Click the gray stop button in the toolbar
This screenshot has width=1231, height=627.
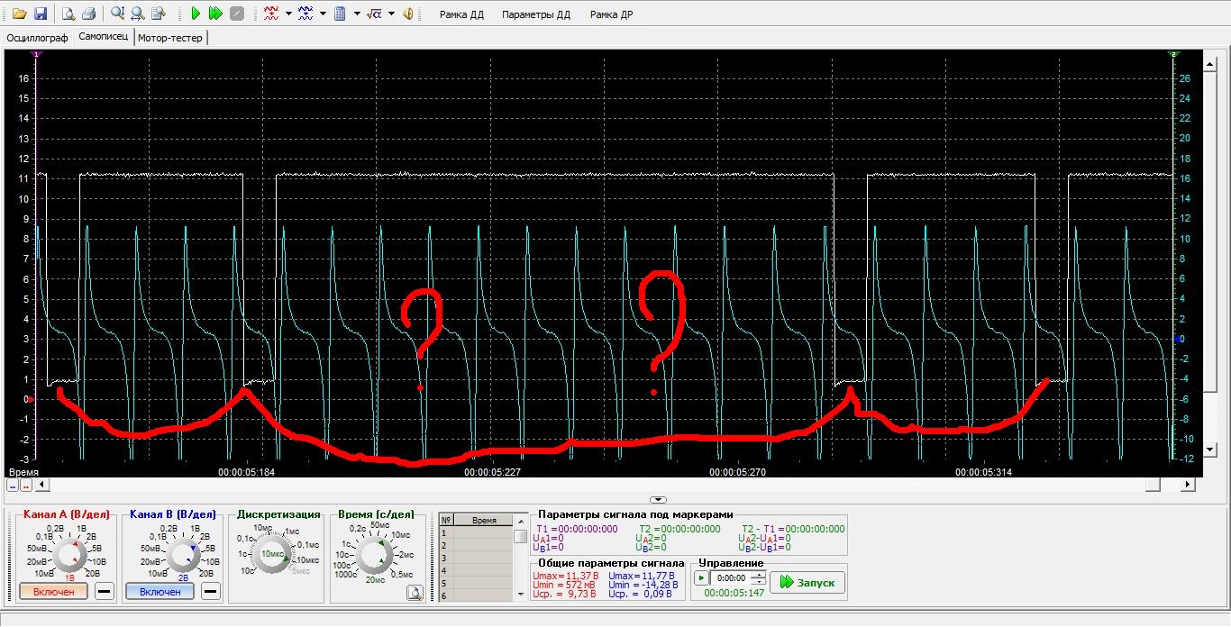pos(236,14)
